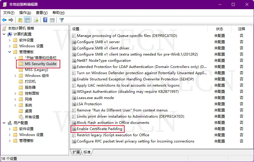Click the MS Security Guide folder icon

coord(20,64)
